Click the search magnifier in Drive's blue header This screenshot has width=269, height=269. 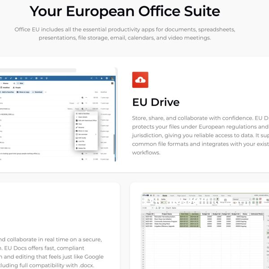96,78
